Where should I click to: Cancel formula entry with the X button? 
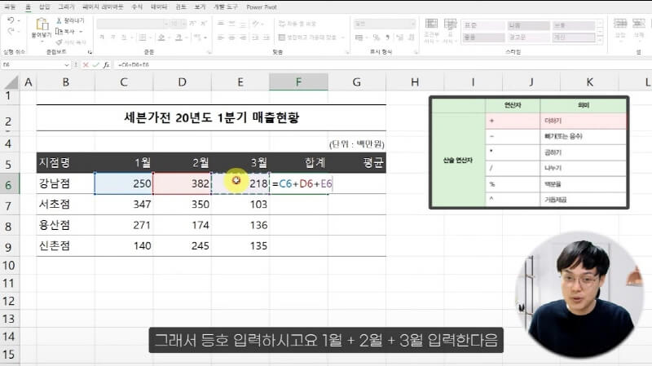pyautogui.click(x=86, y=65)
